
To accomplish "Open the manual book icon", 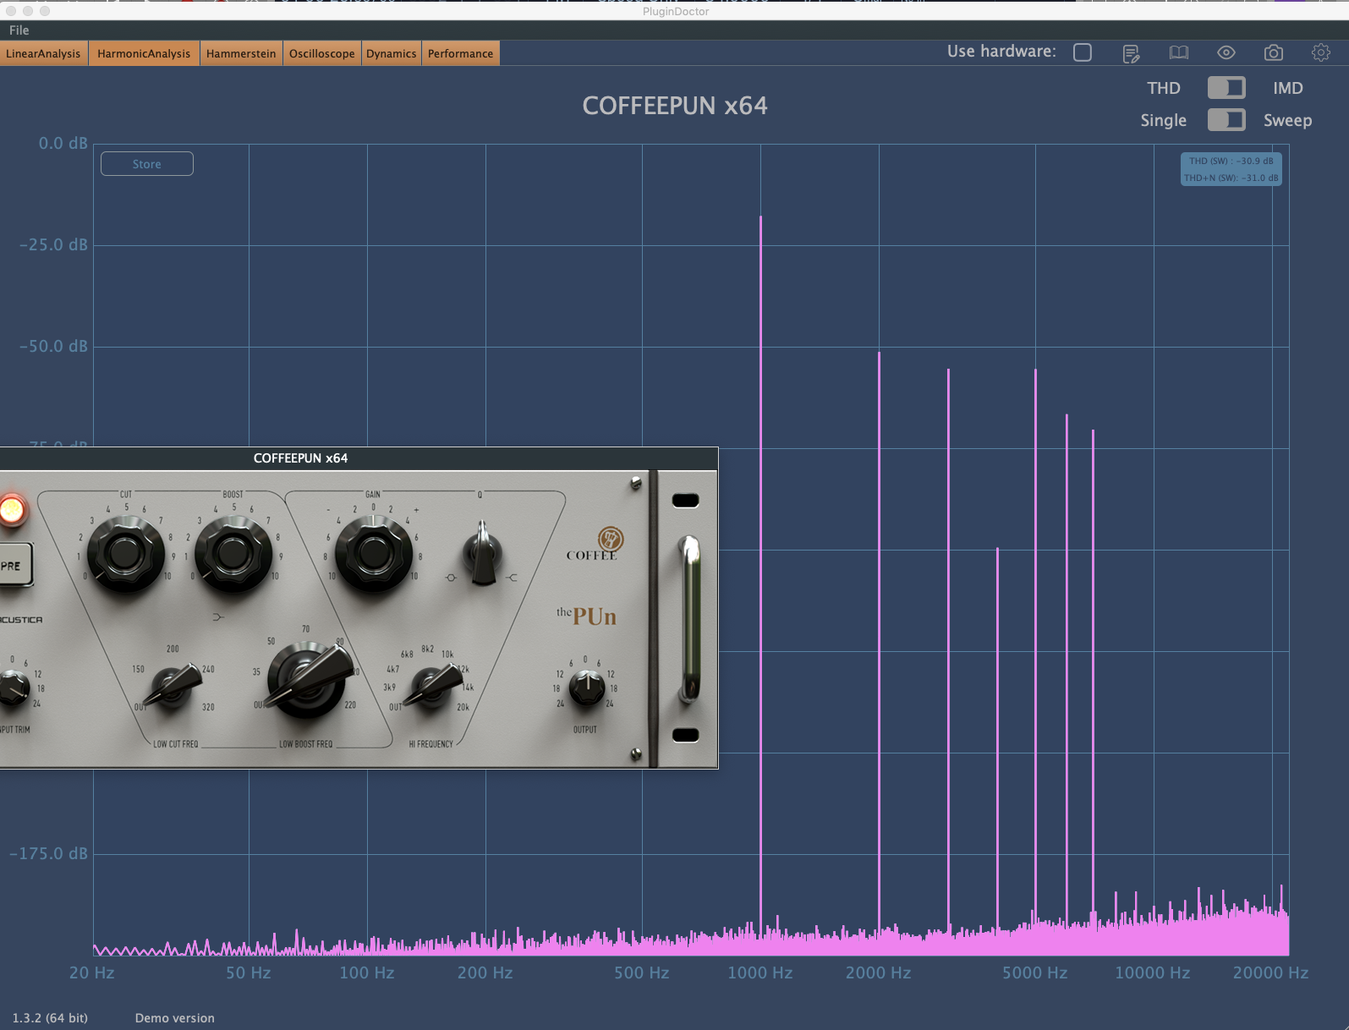I will pyautogui.click(x=1178, y=52).
